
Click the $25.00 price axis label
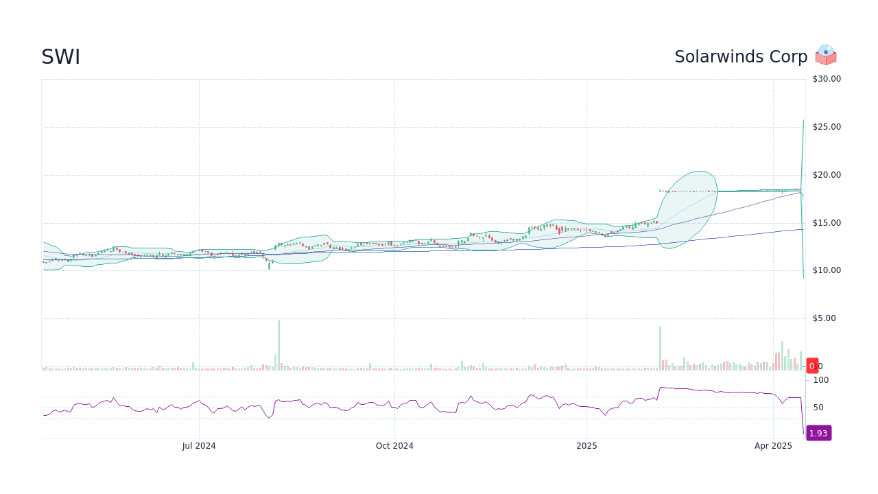point(827,127)
